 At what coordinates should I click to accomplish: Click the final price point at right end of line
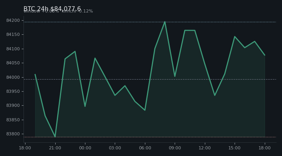coord(265,55)
